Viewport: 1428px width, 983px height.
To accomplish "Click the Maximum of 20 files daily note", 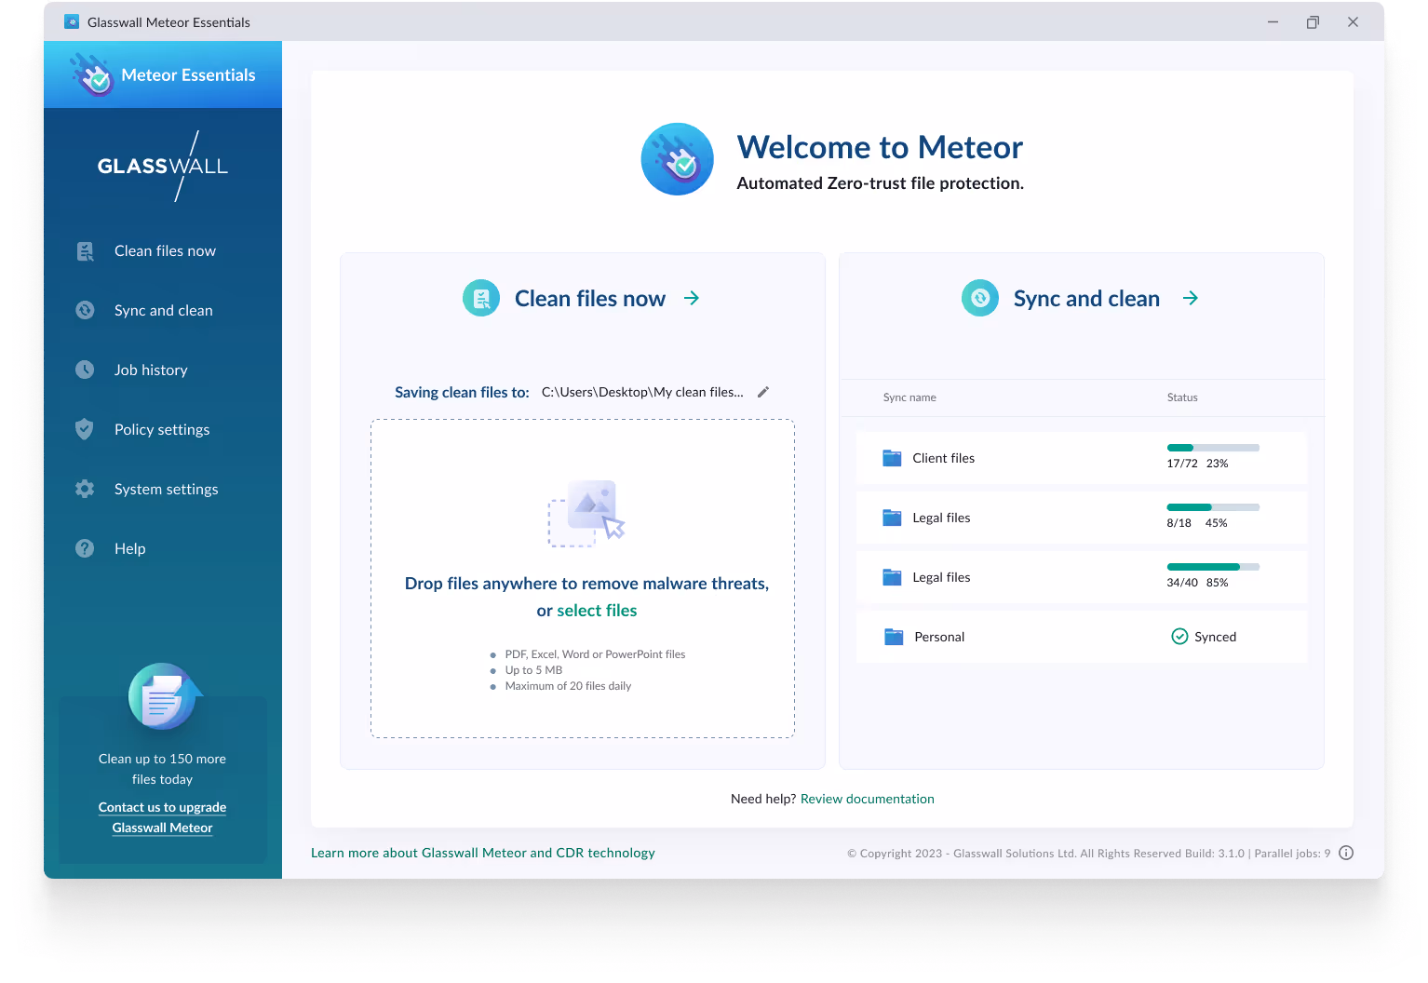I will [x=568, y=686].
